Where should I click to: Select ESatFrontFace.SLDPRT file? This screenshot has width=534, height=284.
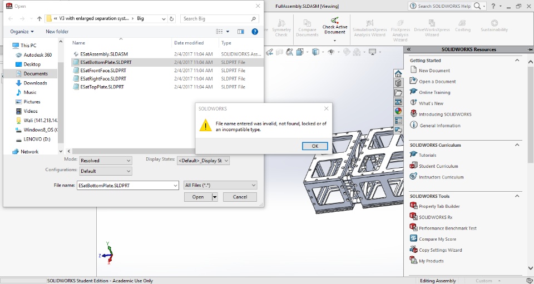[103, 71]
